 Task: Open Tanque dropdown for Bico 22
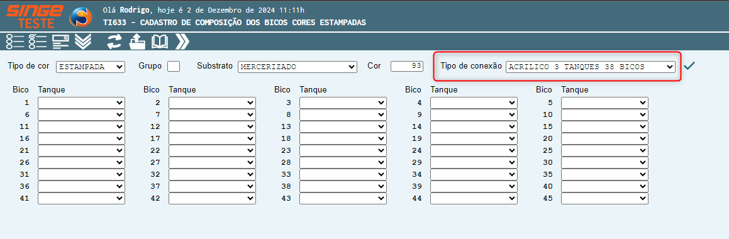(212, 151)
